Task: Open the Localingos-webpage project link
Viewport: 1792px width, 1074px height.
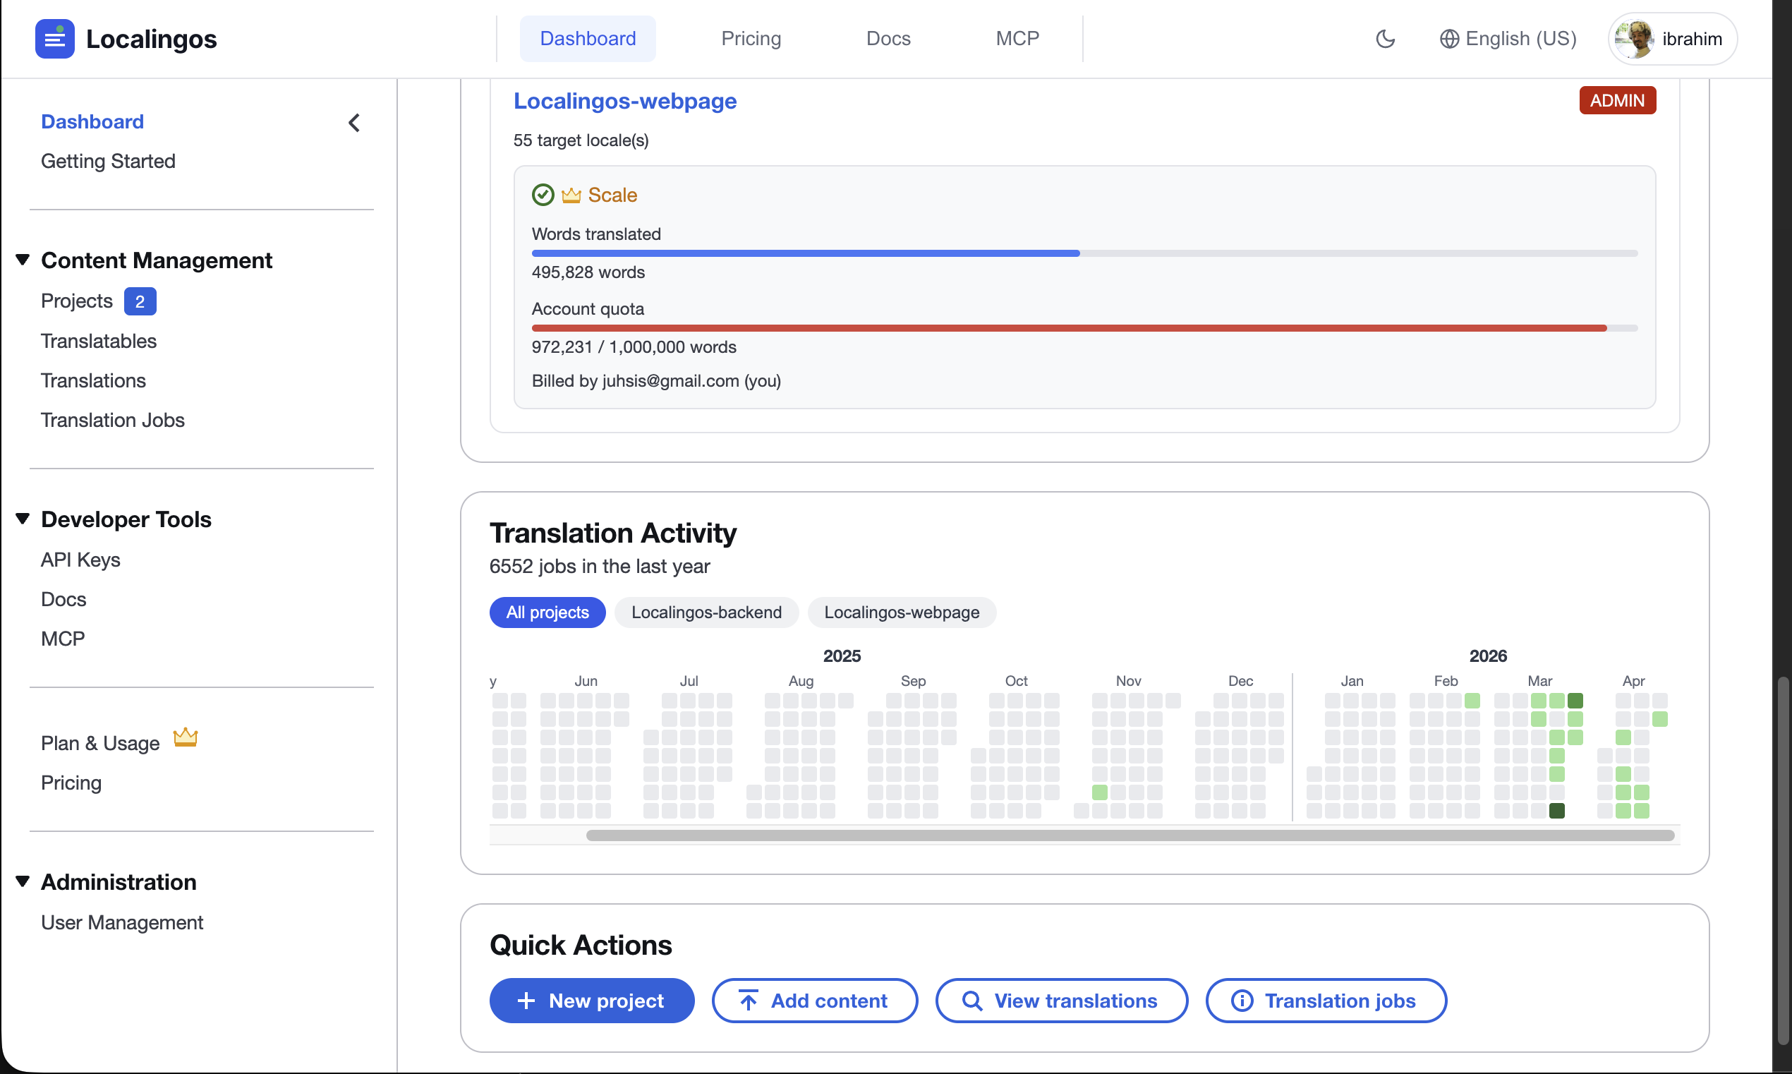Action: tap(624, 101)
